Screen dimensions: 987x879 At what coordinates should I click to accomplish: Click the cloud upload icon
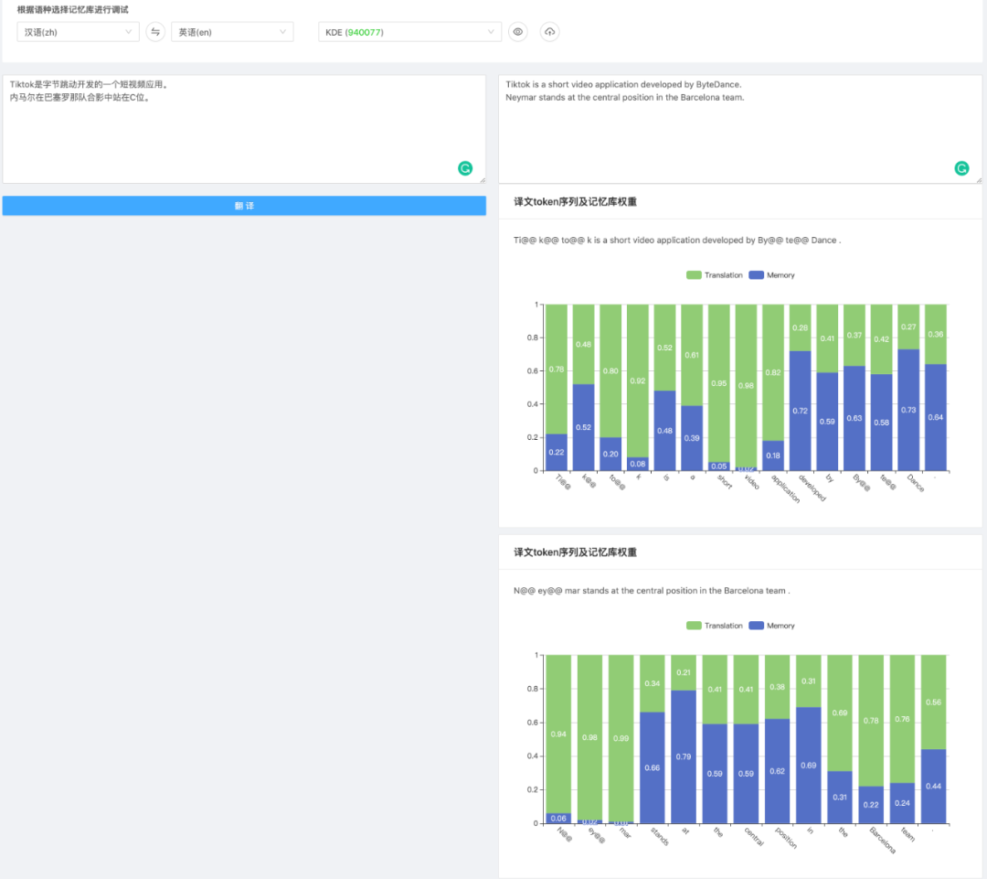pyautogui.click(x=549, y=32)
